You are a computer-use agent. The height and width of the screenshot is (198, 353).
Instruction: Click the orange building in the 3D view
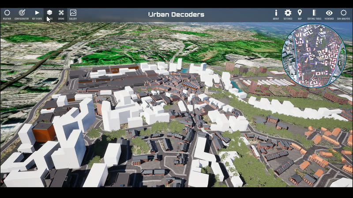44,132
